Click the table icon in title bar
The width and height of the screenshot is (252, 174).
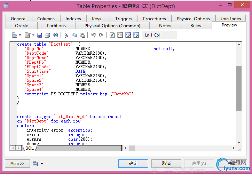click(6, 6)
